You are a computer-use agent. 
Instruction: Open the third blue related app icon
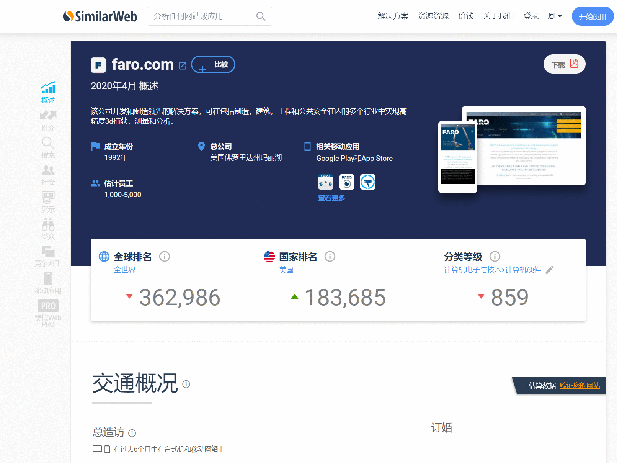click(368, 182)
